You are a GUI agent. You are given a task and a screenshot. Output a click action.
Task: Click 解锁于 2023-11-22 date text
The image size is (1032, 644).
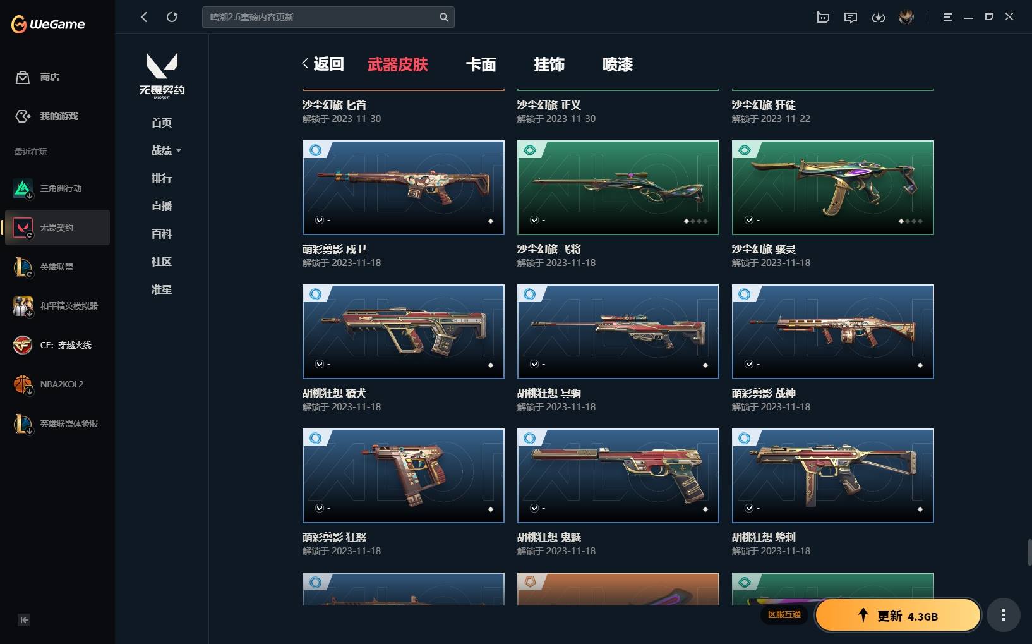[x=771, y=119]
